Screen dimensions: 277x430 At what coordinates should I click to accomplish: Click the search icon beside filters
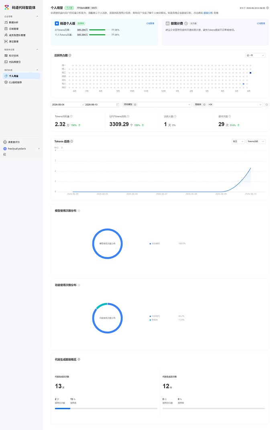point(266,105)
